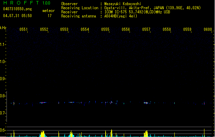Select antenna A504HB(yagi 4el) text
The height and width of the screenshot is (137, 215).
[121, 16]
